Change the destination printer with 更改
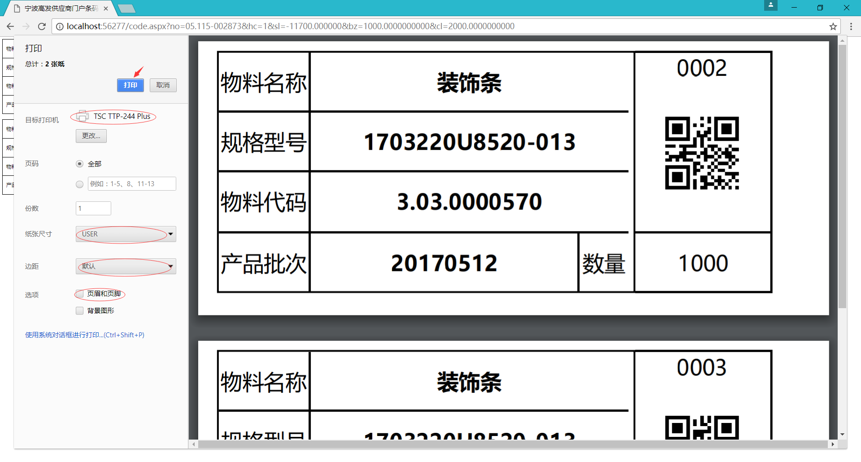861x462 pixels. coord(91,136)
